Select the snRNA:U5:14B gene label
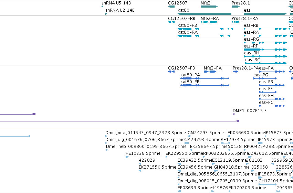This screenshot has height=193, width=293. pos(116,3)
